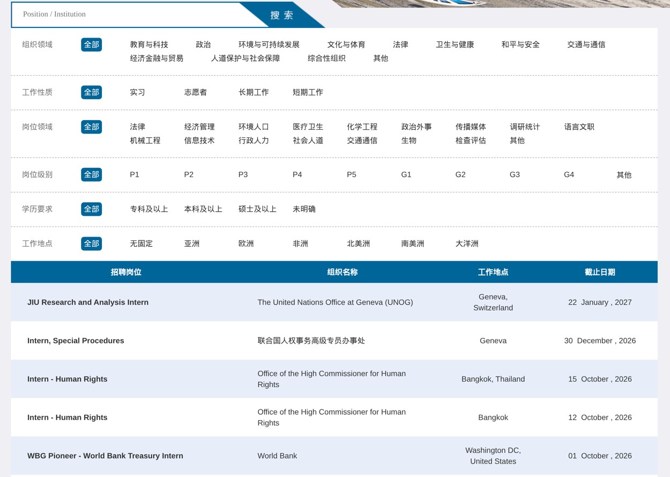Select 信息技术 position field

pyautogui.click(x=199, y=140)
